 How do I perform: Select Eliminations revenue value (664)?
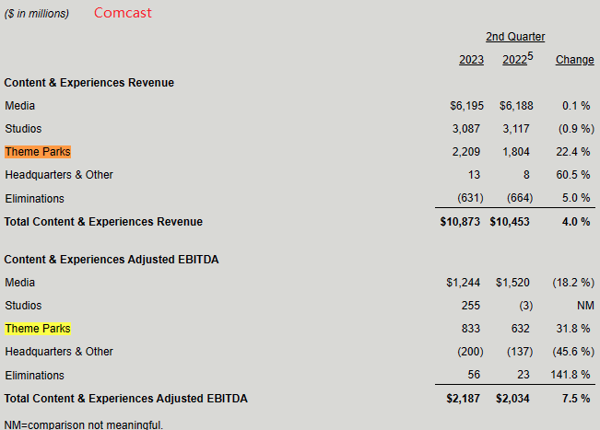[x=520, y=198]
